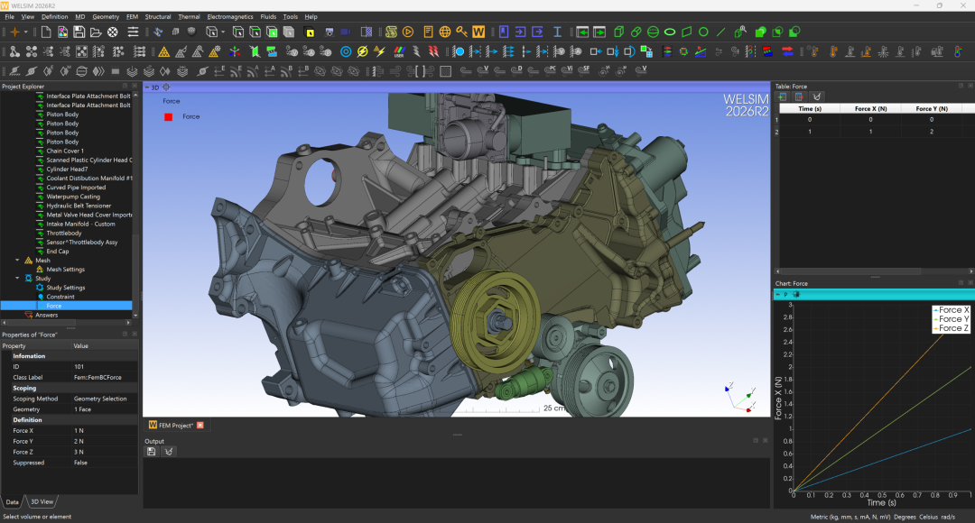Open the Structural menu
Image resolution: width=975 pixels, height=523 pixels.
[158, 17]
